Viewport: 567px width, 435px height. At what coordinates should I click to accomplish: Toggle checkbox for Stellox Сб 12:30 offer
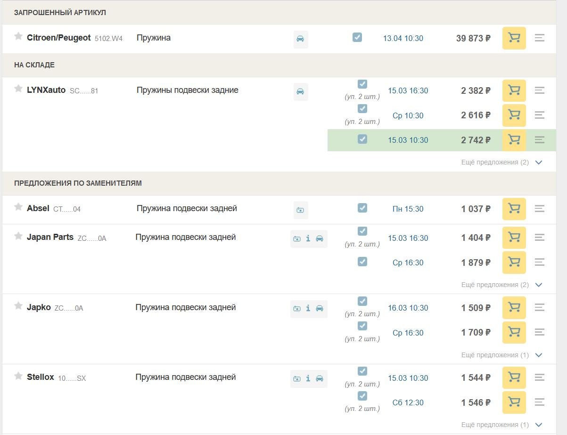click(362, 396)
